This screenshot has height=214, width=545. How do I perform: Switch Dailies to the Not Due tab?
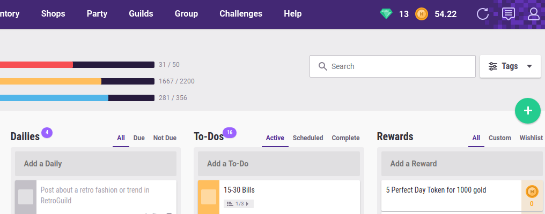pos(165,138)
